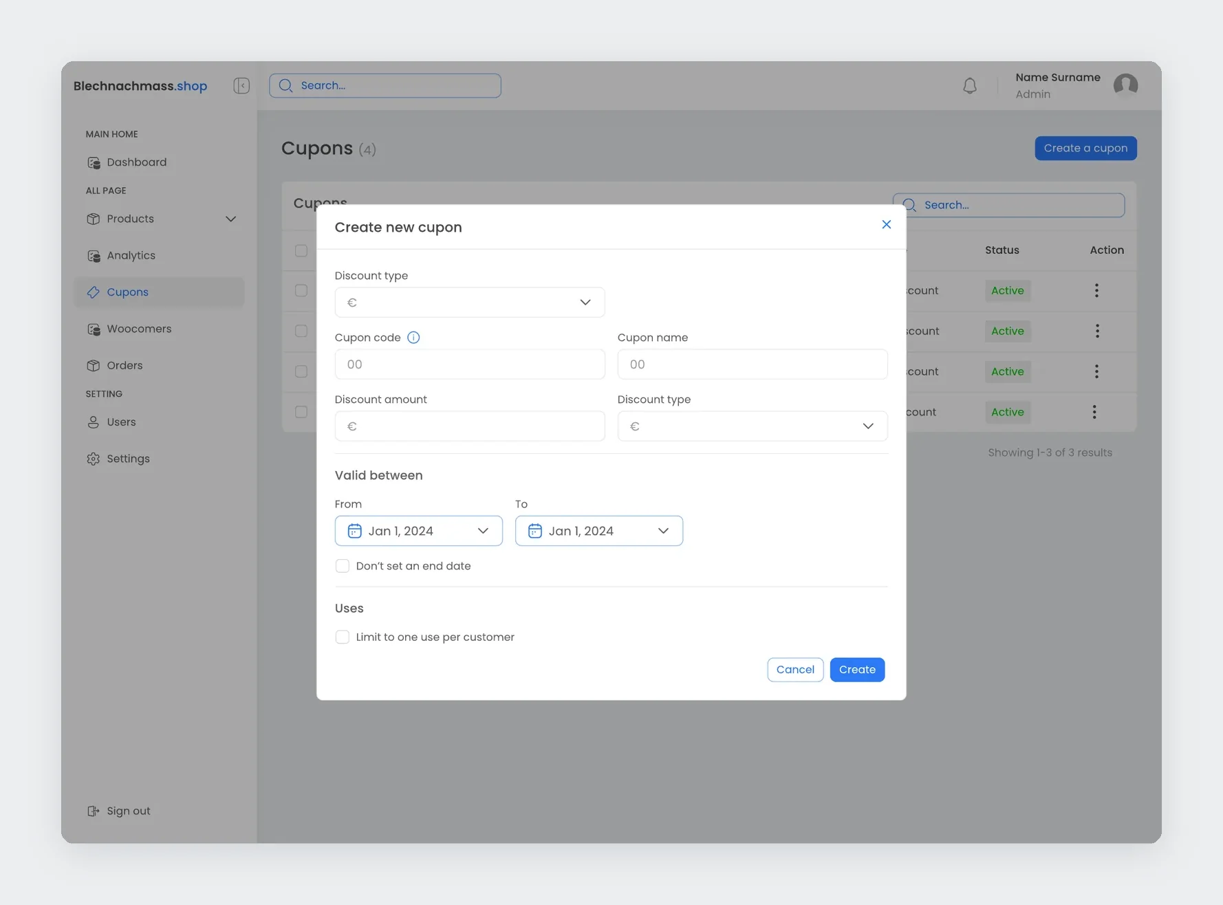Click the Cupons table search magnifier icon
The image size is (1223, 905).
909,205
